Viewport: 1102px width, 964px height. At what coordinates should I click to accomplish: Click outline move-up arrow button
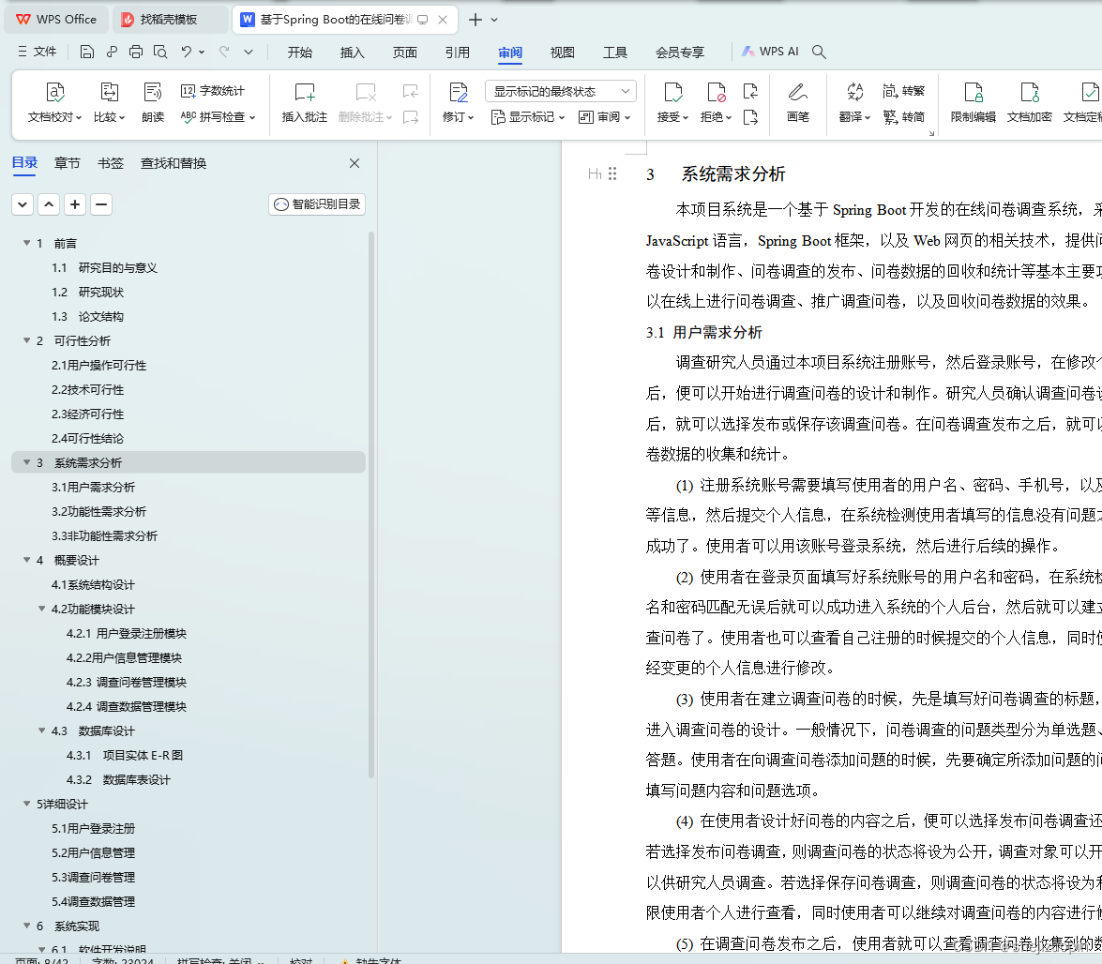click(49, 204)
